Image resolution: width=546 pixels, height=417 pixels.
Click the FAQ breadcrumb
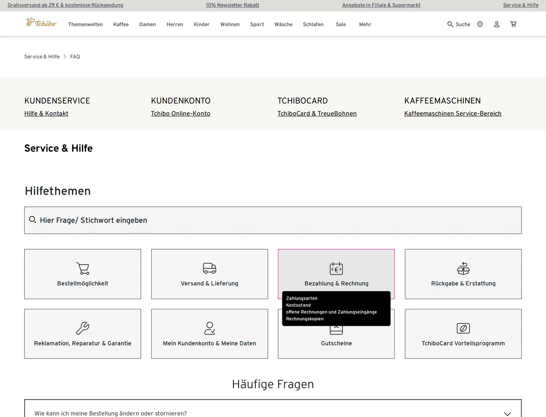(x=75, y=57)
